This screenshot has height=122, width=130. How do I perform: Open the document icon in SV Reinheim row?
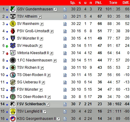click(x=65, y=24)
